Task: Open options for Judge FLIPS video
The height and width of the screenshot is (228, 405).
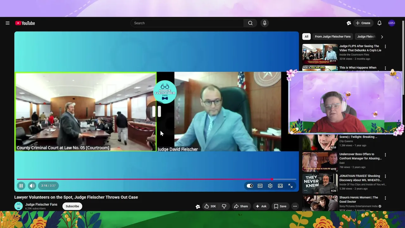Action: point(385,47)
